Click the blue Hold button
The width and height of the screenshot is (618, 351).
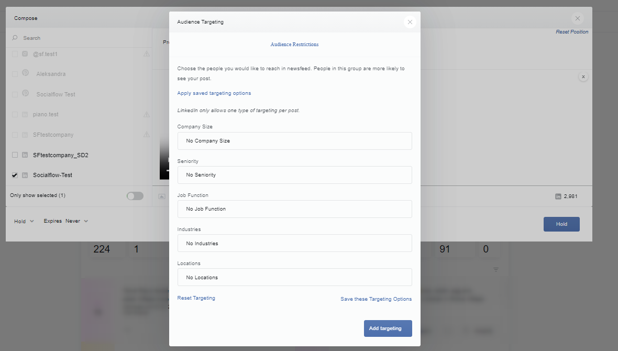[561, 224]
